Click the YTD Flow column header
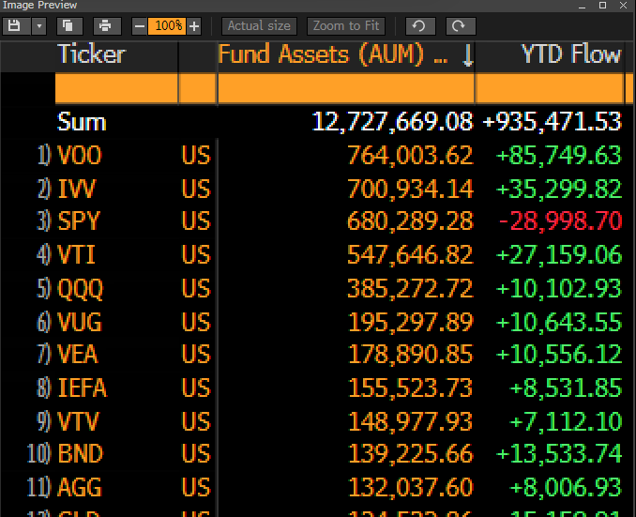Image resolution: width=636 pixels, height=517 pixels. coord(570,54)
